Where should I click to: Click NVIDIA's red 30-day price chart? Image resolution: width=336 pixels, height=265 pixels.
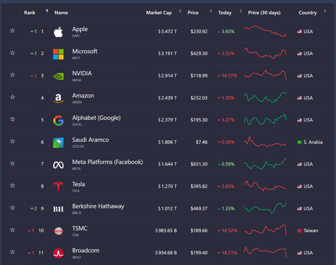pyautogui.click(x=265, y=75)
